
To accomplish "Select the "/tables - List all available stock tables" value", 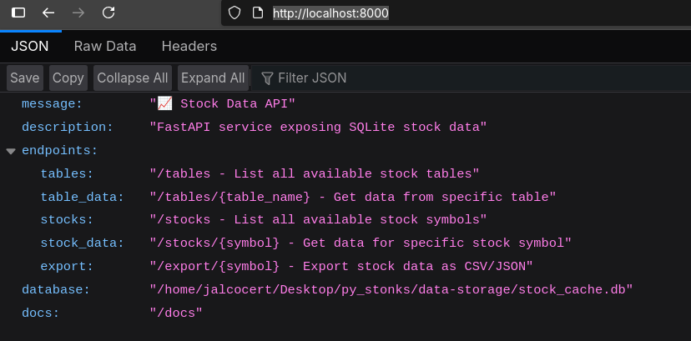I will click(315, 173).
